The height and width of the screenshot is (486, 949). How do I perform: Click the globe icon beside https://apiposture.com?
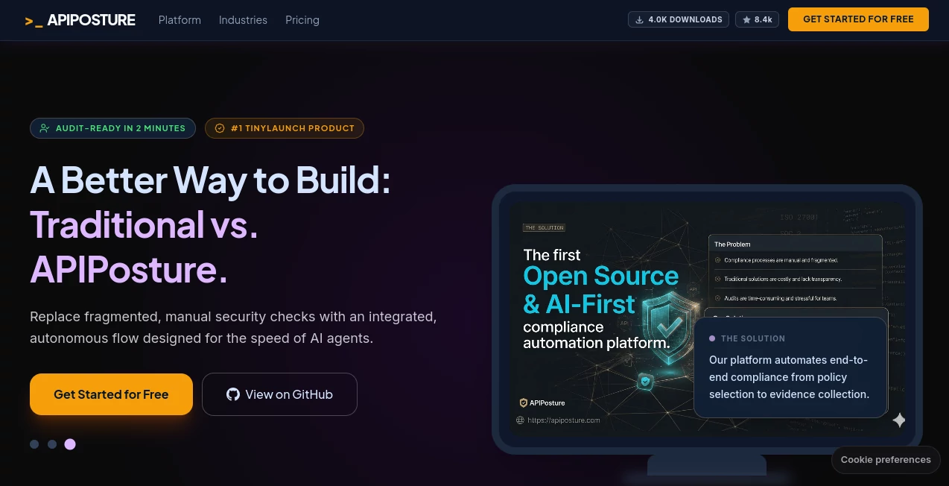pos(520,420)
